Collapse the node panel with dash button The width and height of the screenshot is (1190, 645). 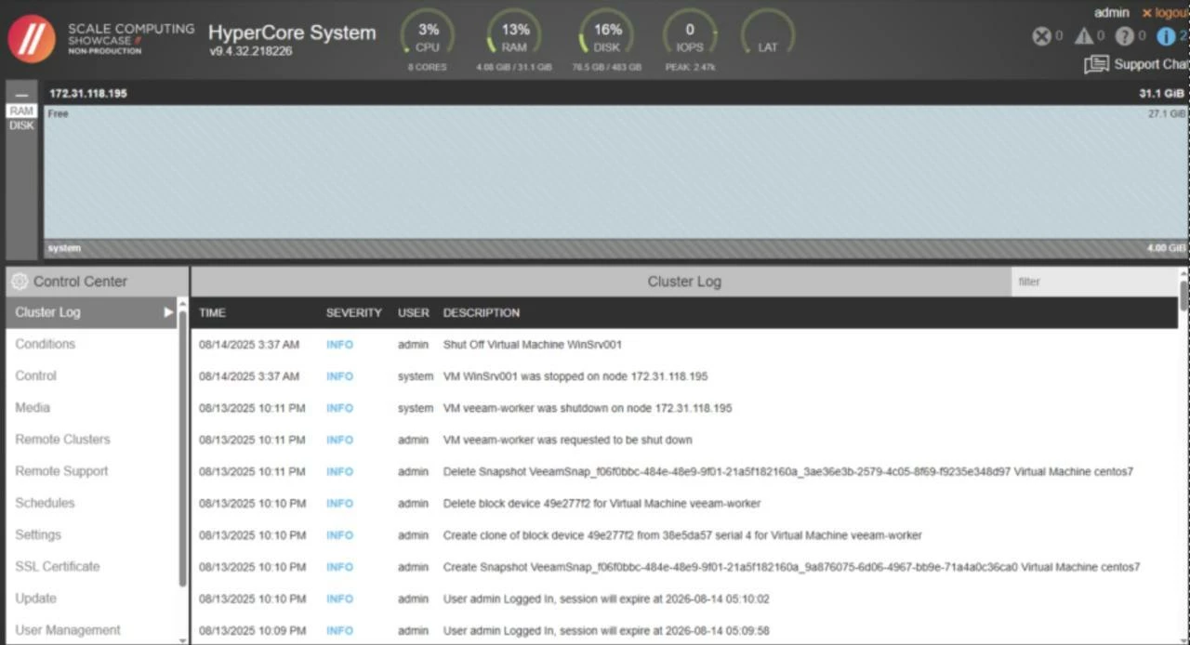pyautogui.click(x=21, y=94)
